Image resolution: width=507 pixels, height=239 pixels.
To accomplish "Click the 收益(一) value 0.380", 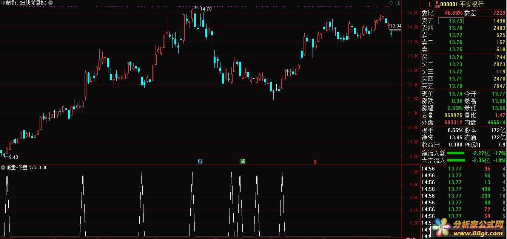I will (456, 145).
